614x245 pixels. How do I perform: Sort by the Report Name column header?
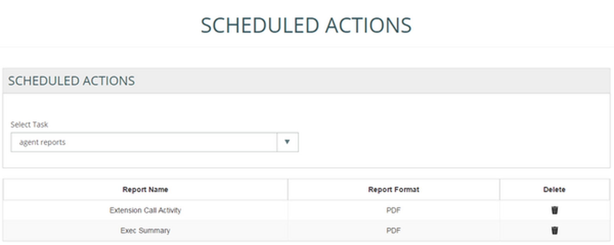pyautogui.click(x=145, y=190)
